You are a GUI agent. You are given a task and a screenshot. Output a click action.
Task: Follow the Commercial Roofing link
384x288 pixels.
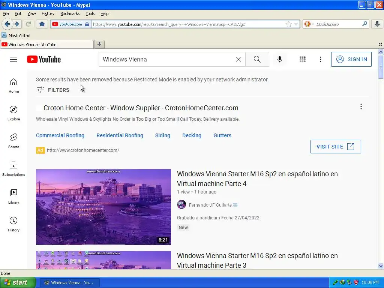coord(60,135)
